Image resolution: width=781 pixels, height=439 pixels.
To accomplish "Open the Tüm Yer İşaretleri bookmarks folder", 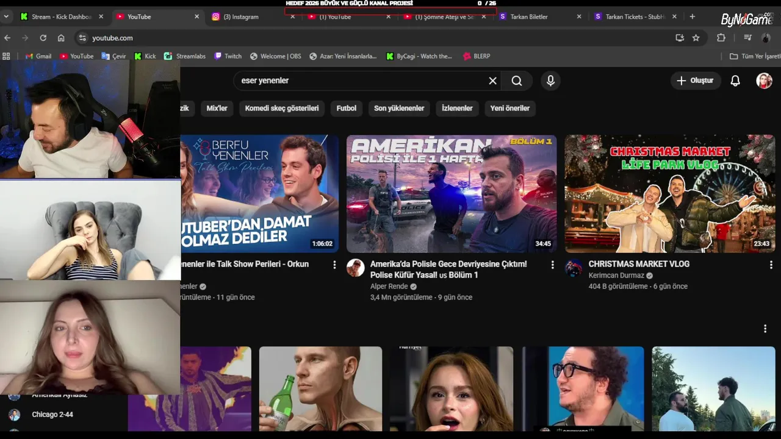I will coord(755,56).
